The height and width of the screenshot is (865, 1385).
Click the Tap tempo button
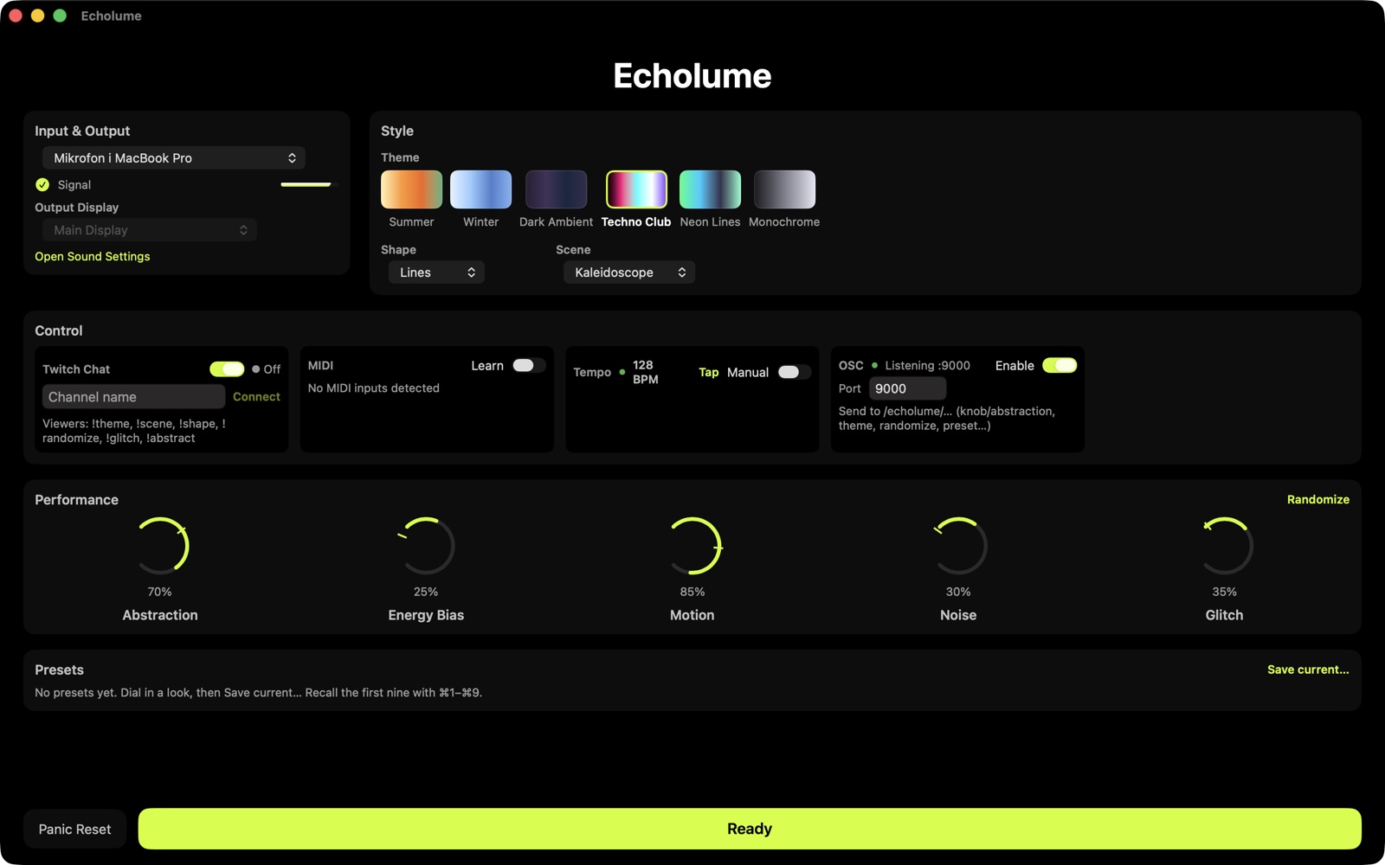click(709, 373)
